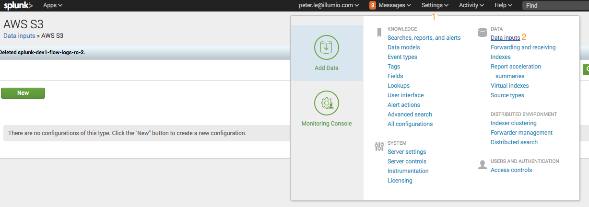Open Data models settings
589x207 pixels.
404,47
